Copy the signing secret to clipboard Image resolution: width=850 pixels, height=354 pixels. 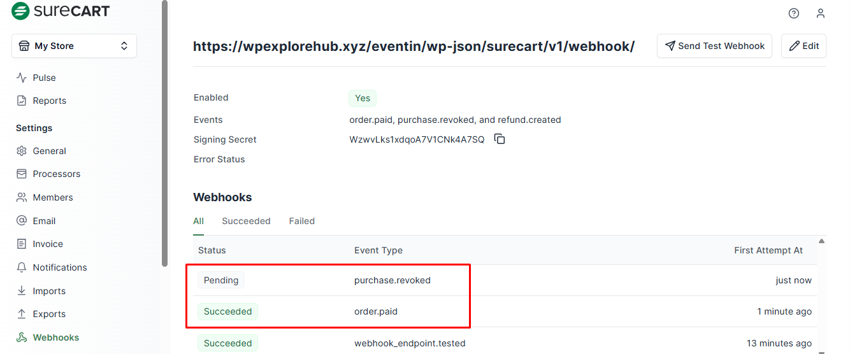500,139
